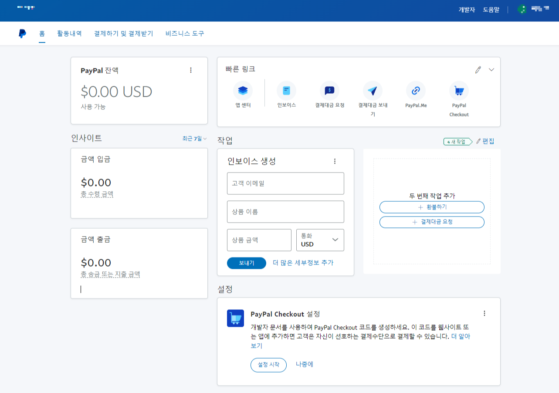Click the quick links pencil edit icon

pos(478,70)
